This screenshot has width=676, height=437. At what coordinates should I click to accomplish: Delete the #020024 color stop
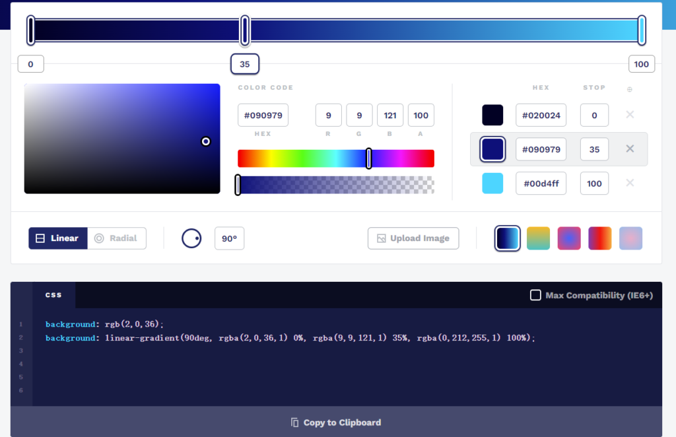pyautogui.click(x=629, y=115)
